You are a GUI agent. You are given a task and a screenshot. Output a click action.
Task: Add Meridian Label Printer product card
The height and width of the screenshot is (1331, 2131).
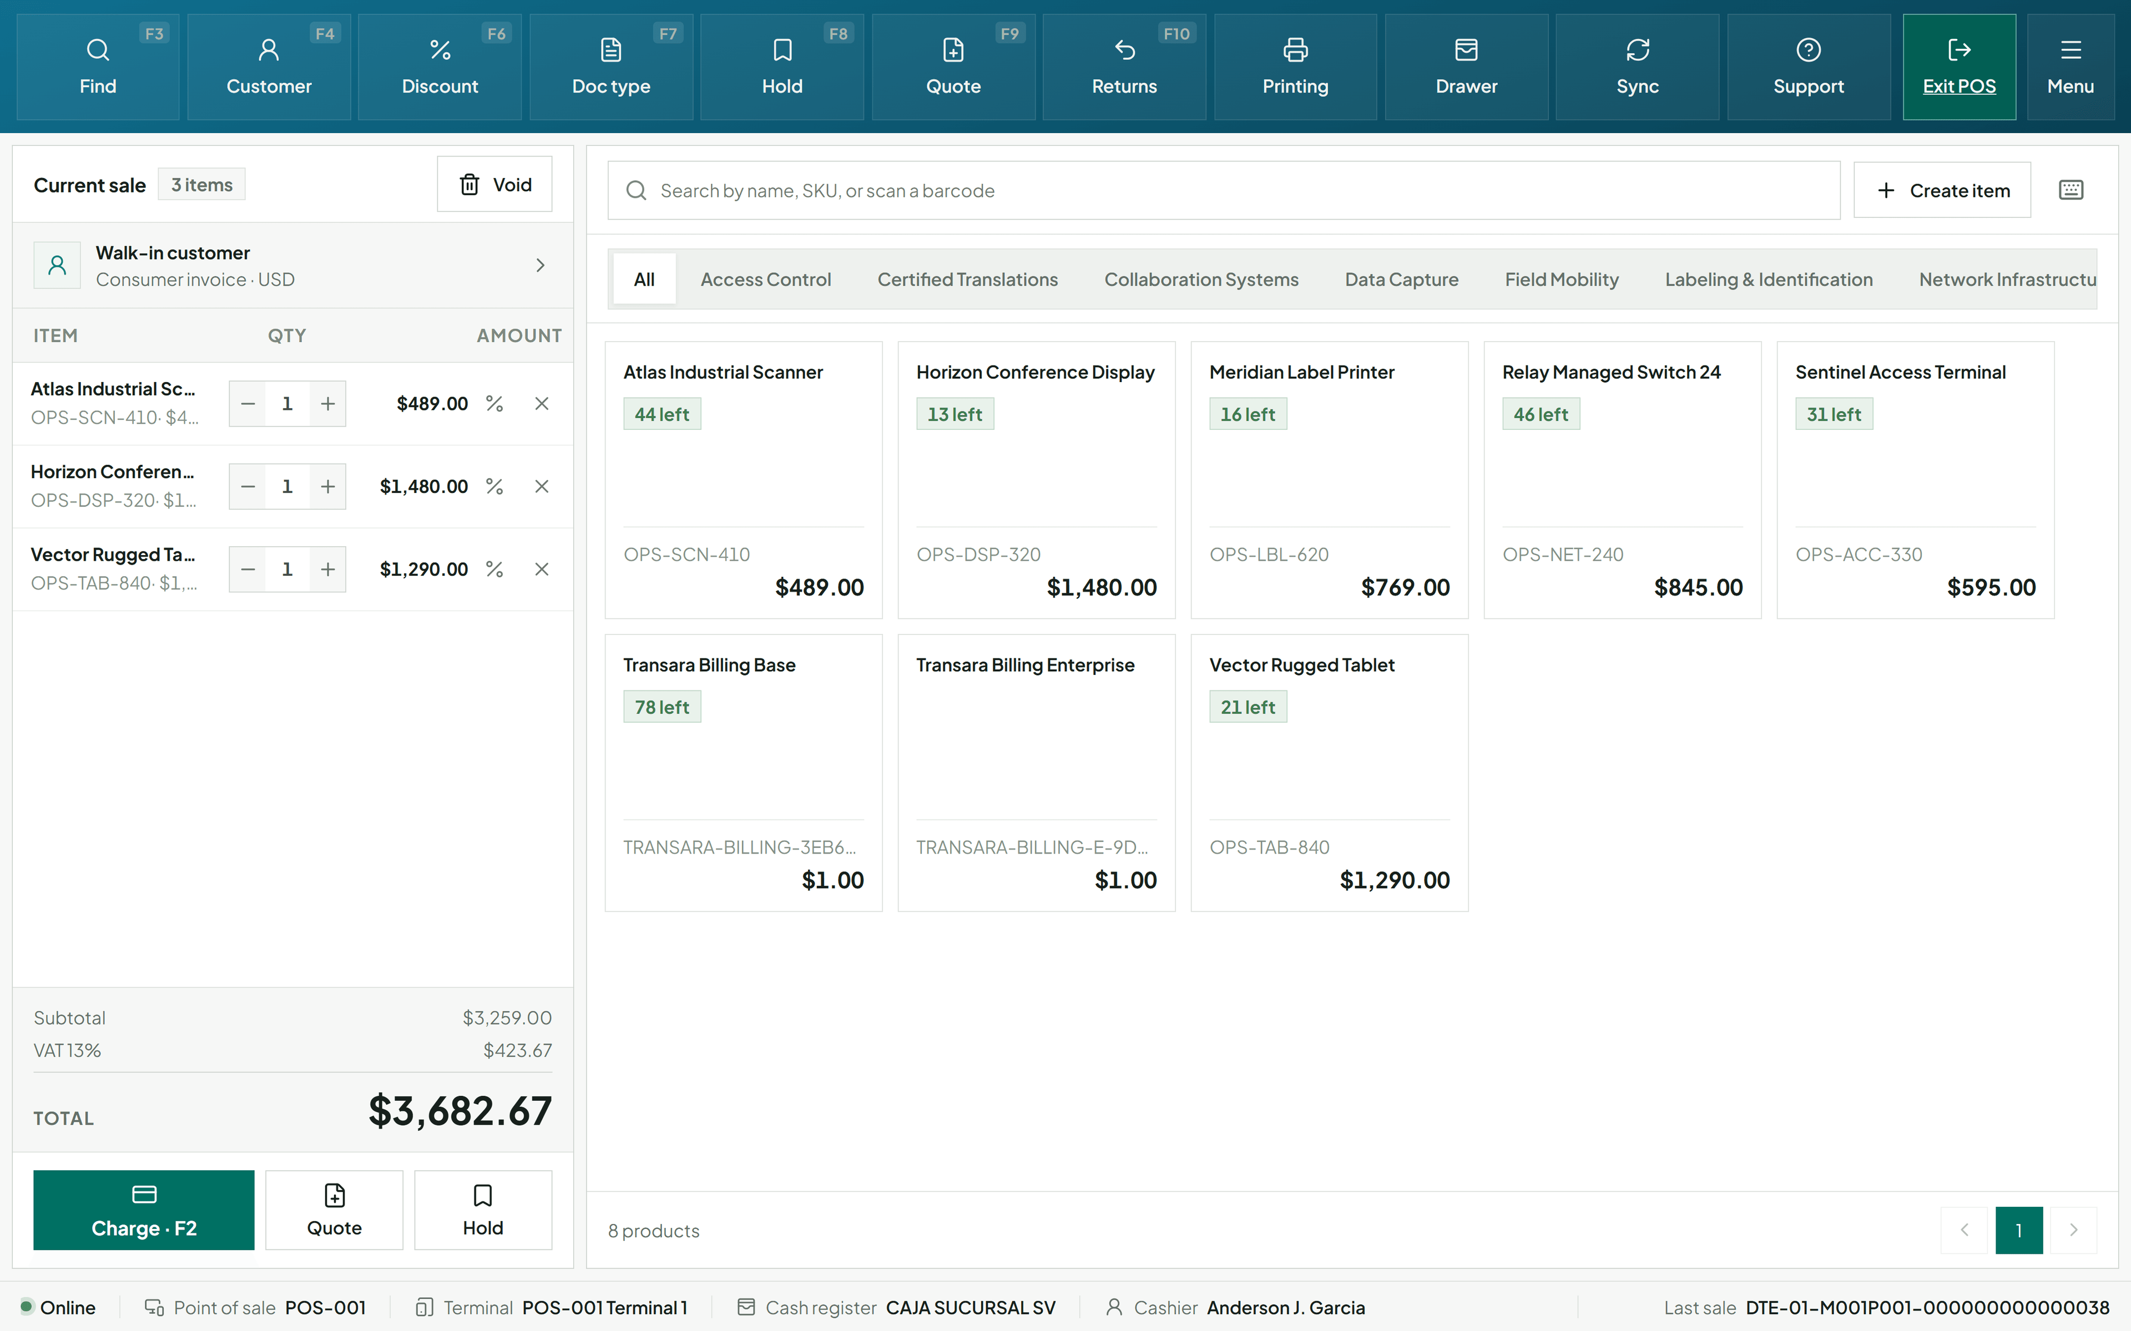click(1330, 480)
